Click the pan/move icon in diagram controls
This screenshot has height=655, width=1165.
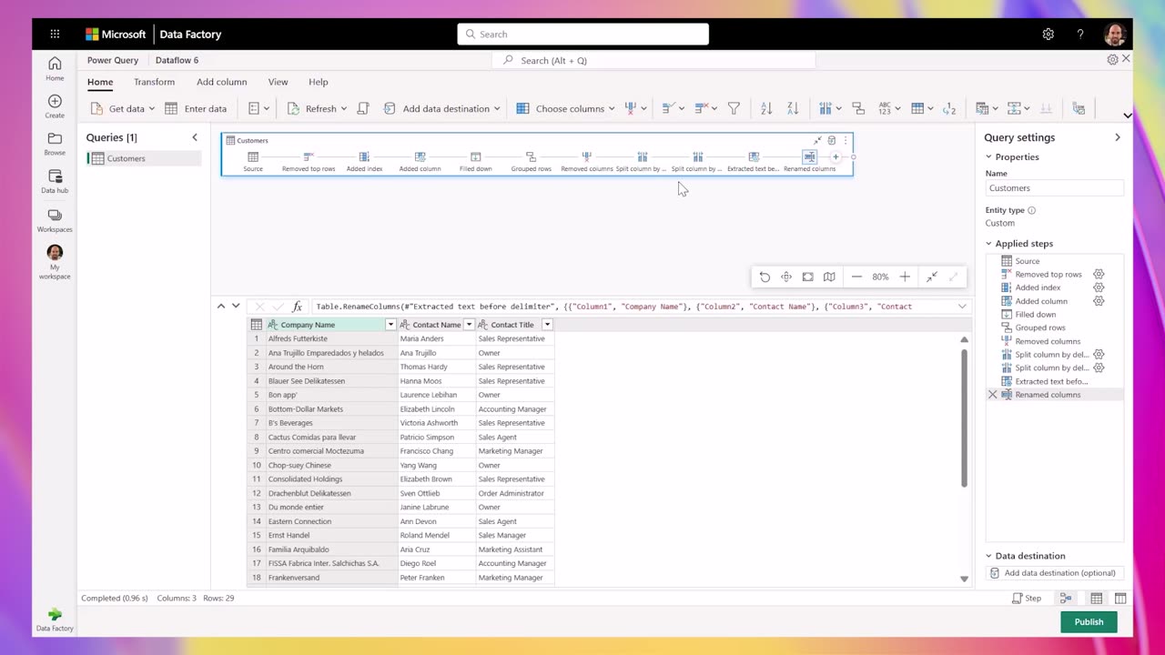pos(786,277)
